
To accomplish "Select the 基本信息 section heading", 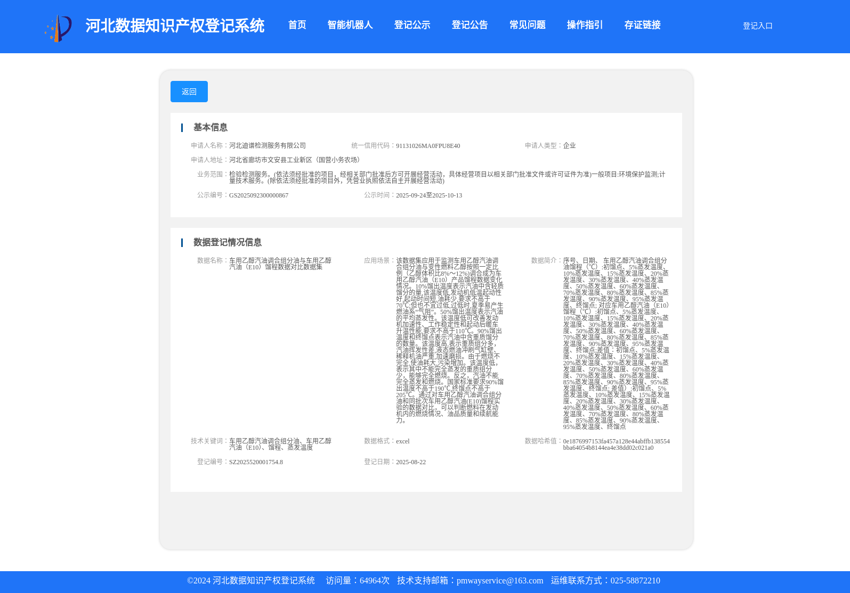I will coord(210,128).
